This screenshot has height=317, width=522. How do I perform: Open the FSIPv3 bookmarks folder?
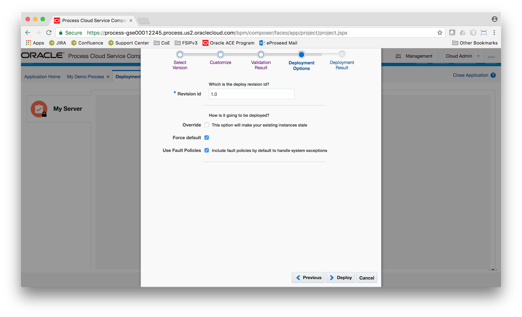tap(186, 43)
